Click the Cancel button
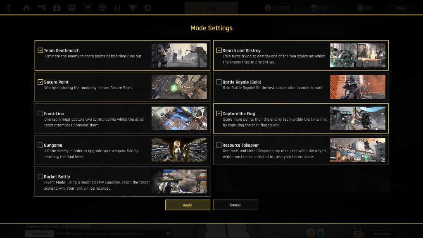The image size is (423, 238). [235, 205]
